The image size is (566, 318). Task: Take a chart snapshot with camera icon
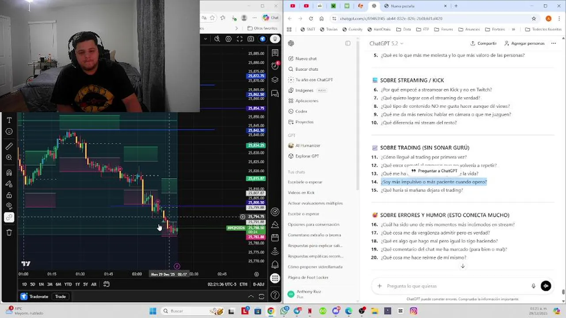click(x=251, y=39)
